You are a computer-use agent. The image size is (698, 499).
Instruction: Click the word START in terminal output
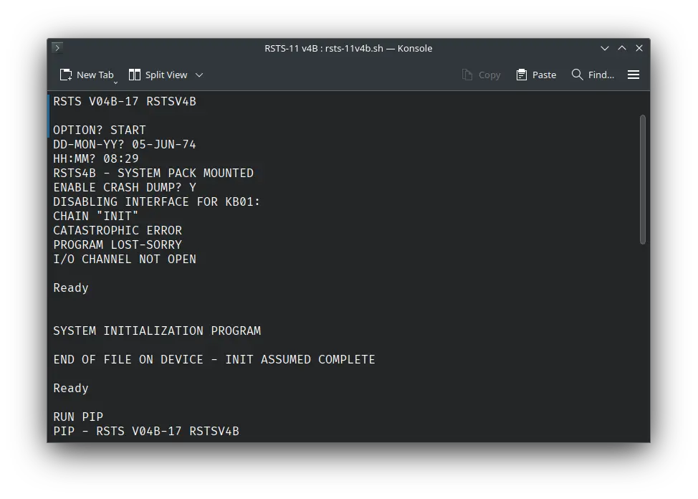click(128, 130)
